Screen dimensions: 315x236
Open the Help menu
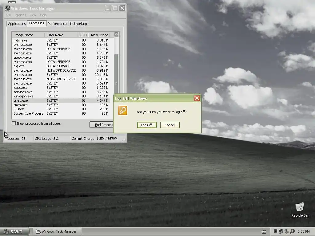43,15
